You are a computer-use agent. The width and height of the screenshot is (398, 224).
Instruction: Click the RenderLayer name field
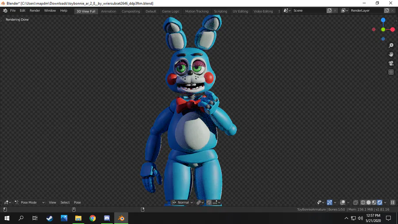366,11
